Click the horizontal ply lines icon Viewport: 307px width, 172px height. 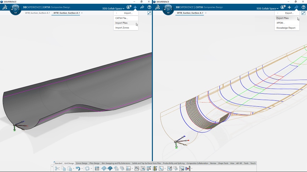pyautogui.click(x=149, y=168)
